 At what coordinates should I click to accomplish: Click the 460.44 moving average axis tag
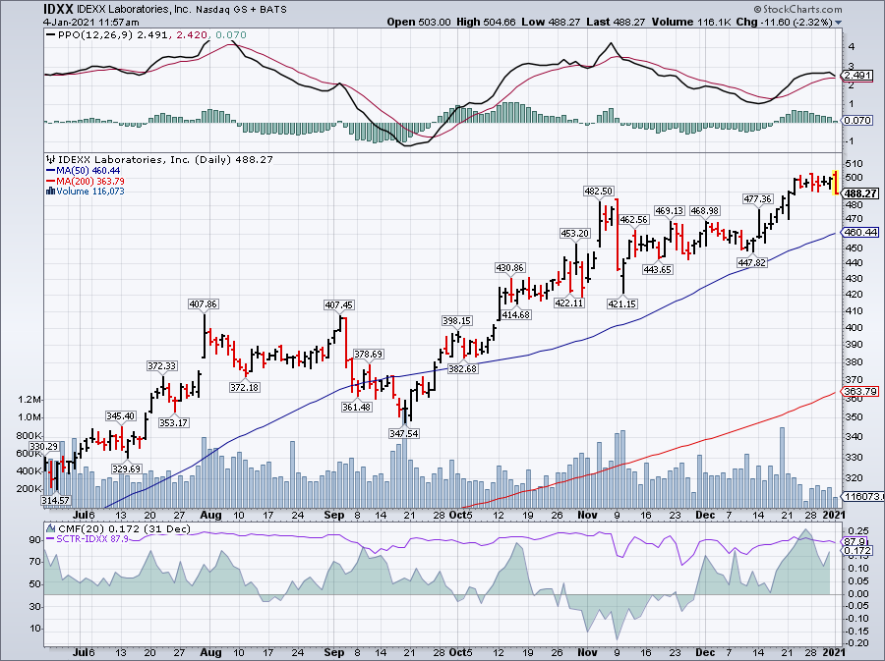pos(860,232)
